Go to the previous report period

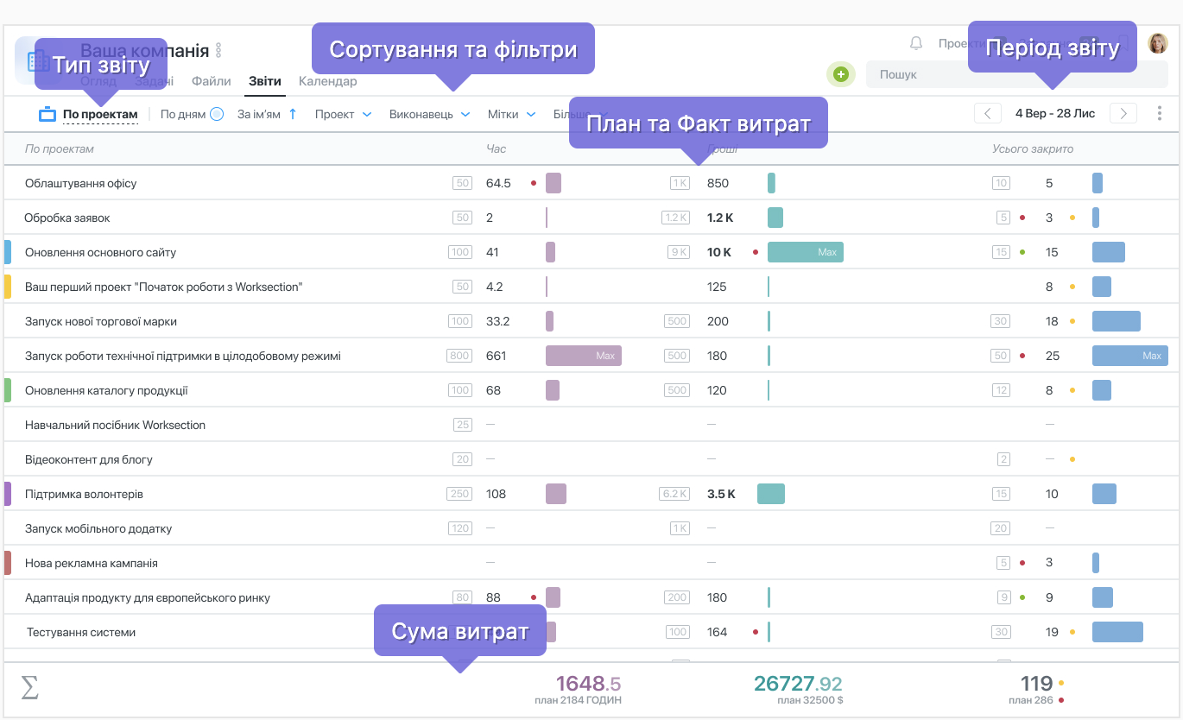click(x=987, y=113)
